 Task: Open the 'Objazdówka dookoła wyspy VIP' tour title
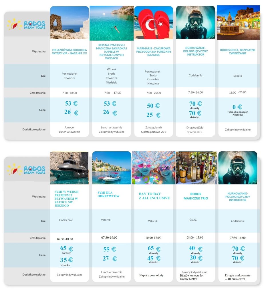point(70,51)
